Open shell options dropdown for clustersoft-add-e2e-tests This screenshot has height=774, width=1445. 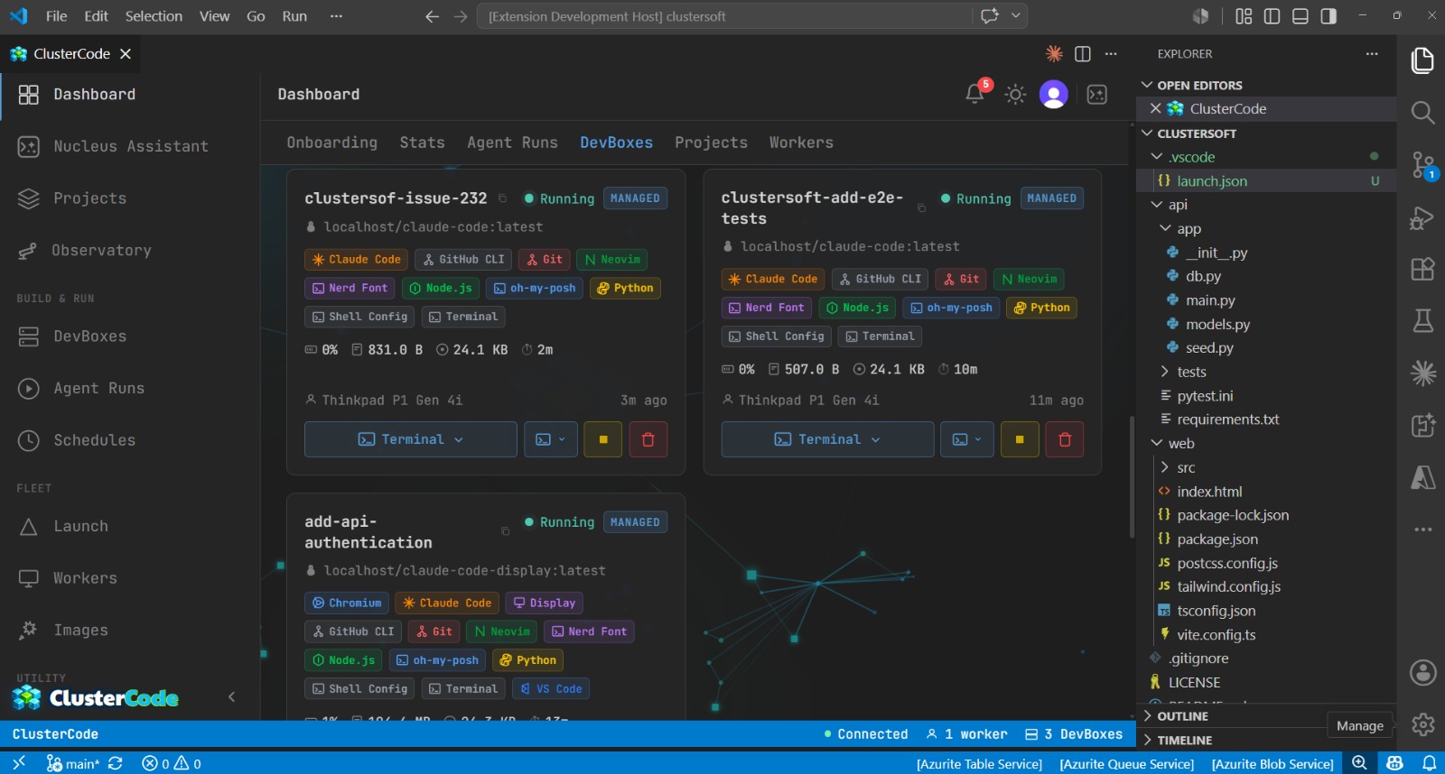click(967, 439)
